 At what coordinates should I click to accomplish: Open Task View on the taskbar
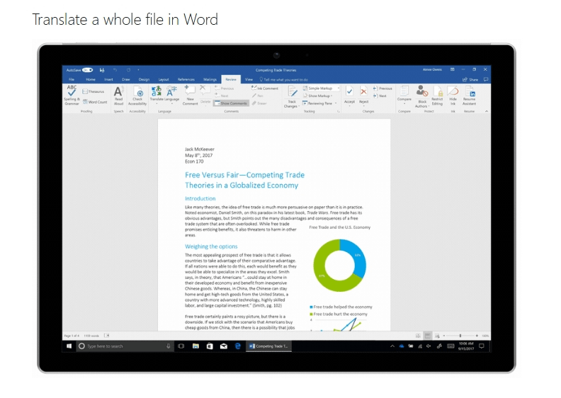pyautogui.click(x=181, y=346)
